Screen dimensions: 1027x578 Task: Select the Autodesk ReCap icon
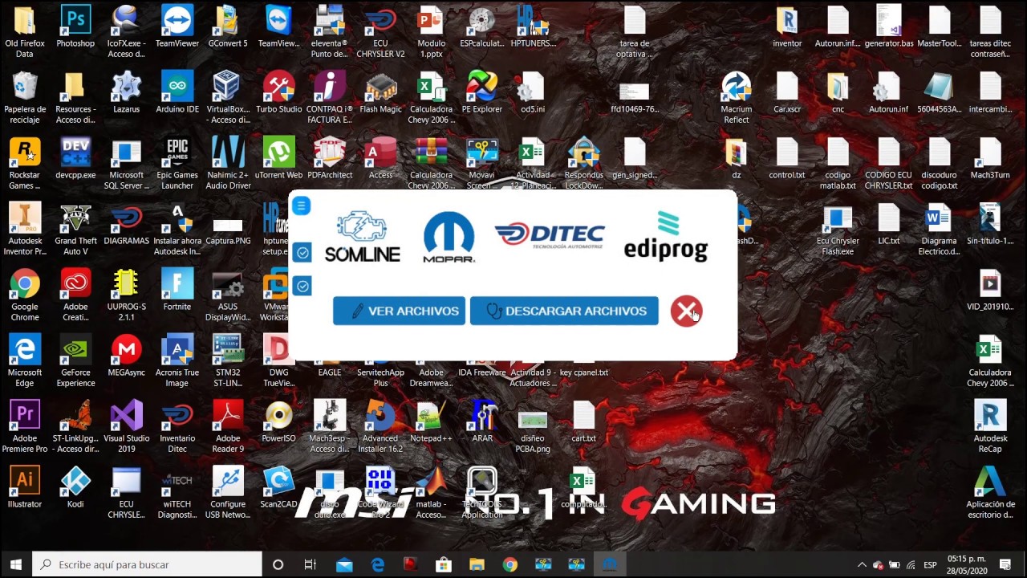tap(990, 427)
